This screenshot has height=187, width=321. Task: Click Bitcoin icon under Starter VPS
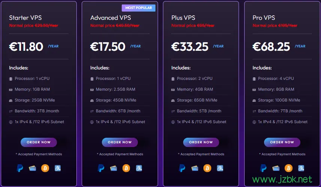tap(45, 168)
